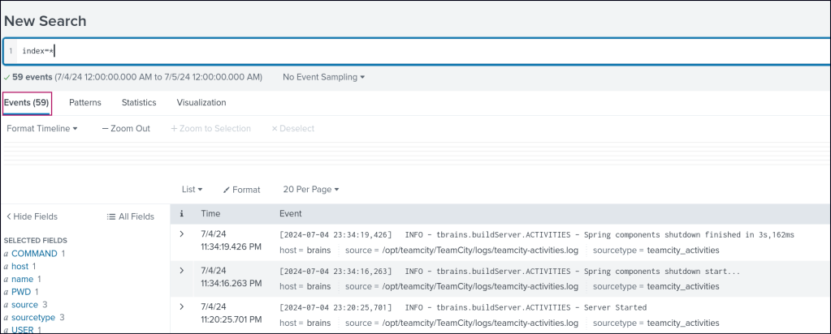Open the 20 Per Page dropdown
This screenshot has height=334, width=831.
[310, 189]
